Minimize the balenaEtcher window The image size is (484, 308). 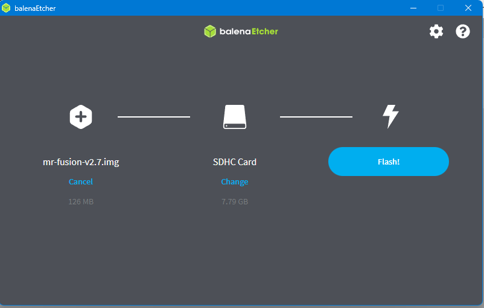coord(413,8)
